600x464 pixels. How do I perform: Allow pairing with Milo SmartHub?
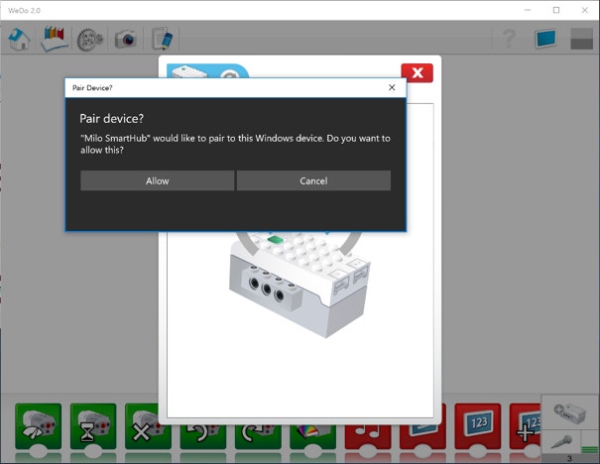tap(157, 180)
